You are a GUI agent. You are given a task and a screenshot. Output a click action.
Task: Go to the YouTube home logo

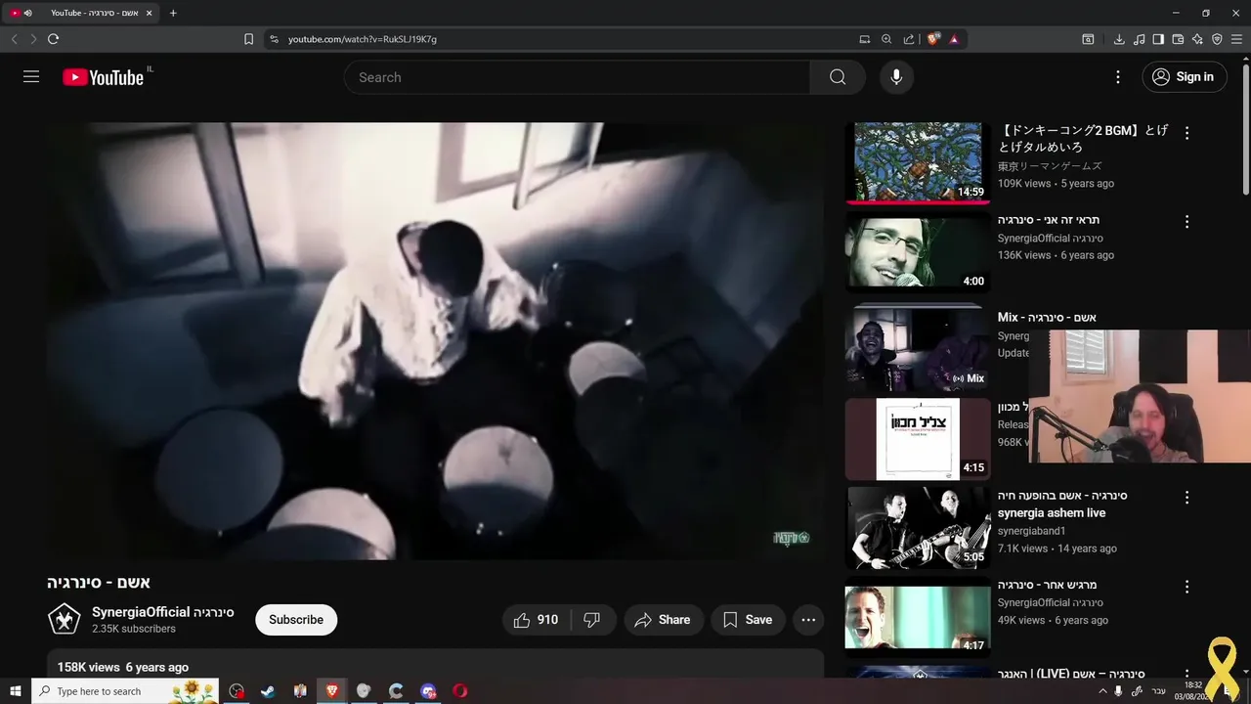click(103, 77)
